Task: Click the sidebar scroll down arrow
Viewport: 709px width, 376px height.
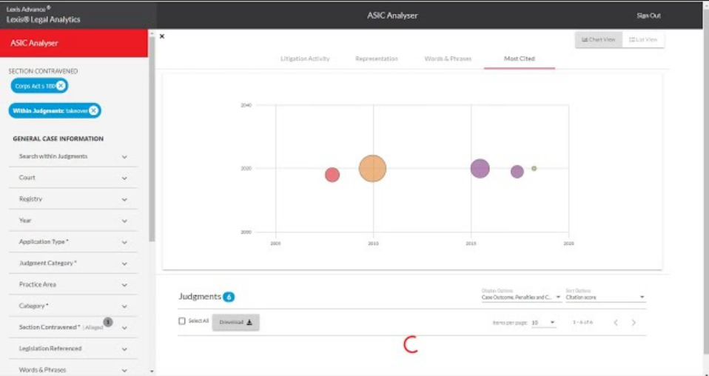Action: [x=152, y=372]
